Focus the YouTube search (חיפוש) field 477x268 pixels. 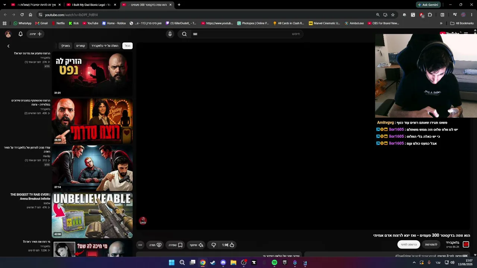(x=247, y=34)
